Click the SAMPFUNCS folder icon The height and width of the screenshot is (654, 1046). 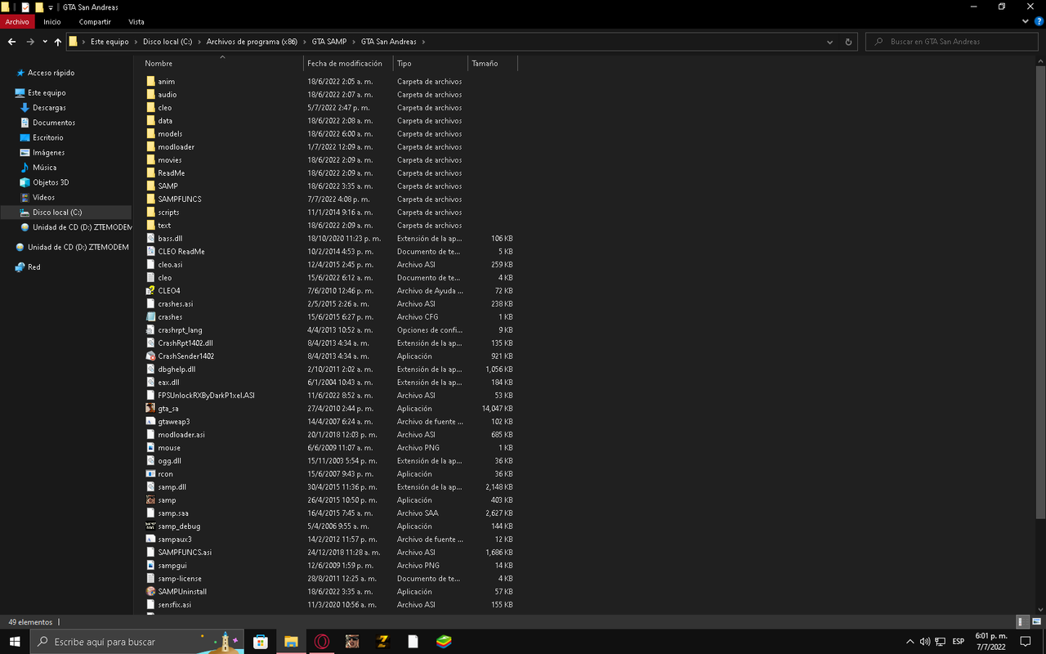coord(150,199)
